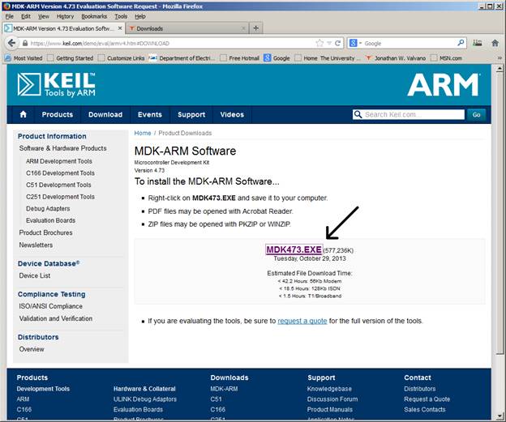506x422 pixels.
Task: Open the Edit menu
Action: (x=26, y=16)
